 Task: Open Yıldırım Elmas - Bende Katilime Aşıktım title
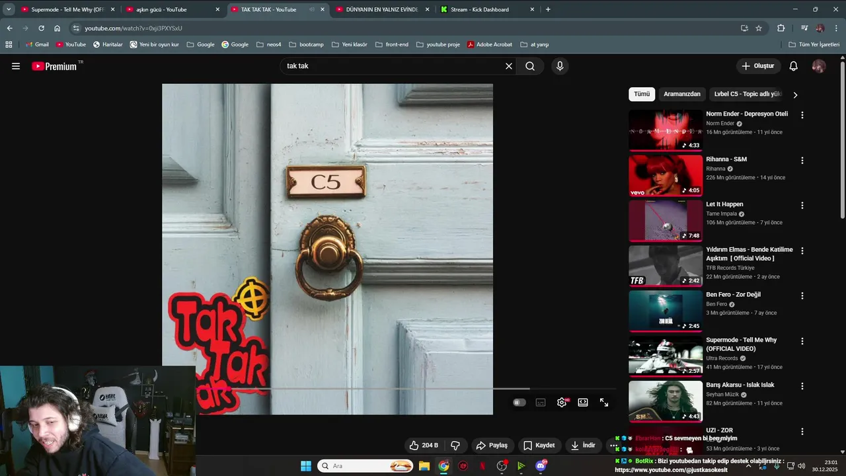click(749, 254)
